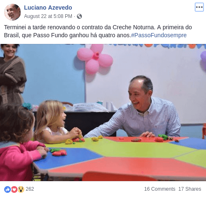Click the public globe privacy icon

[79, 16]
